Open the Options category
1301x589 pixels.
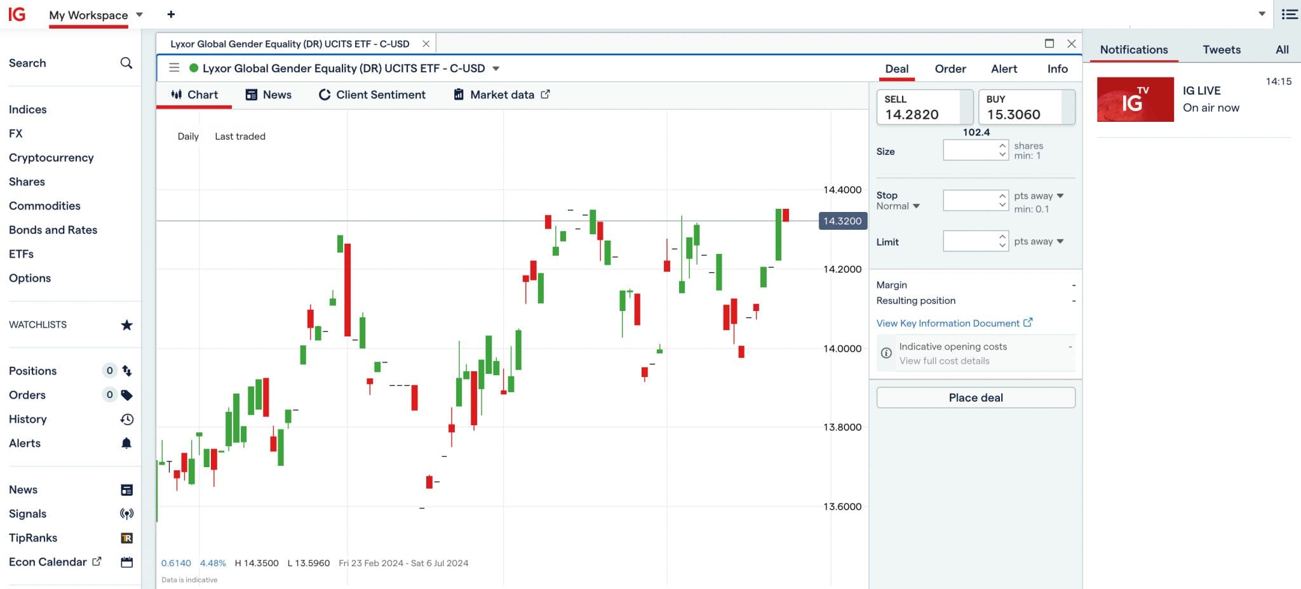coord(30,278)
